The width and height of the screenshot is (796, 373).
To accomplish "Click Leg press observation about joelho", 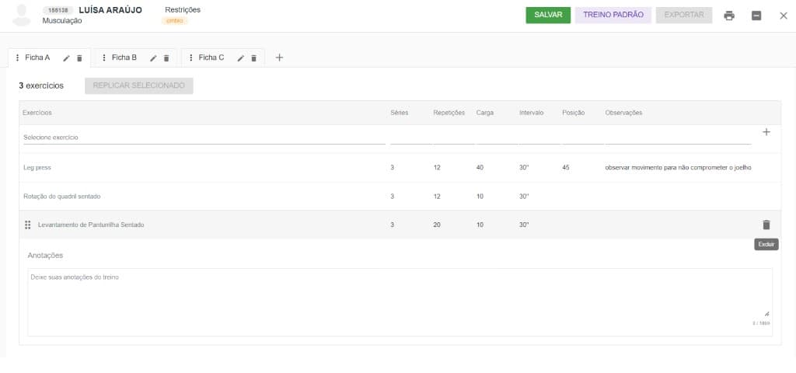I will 678,168.
